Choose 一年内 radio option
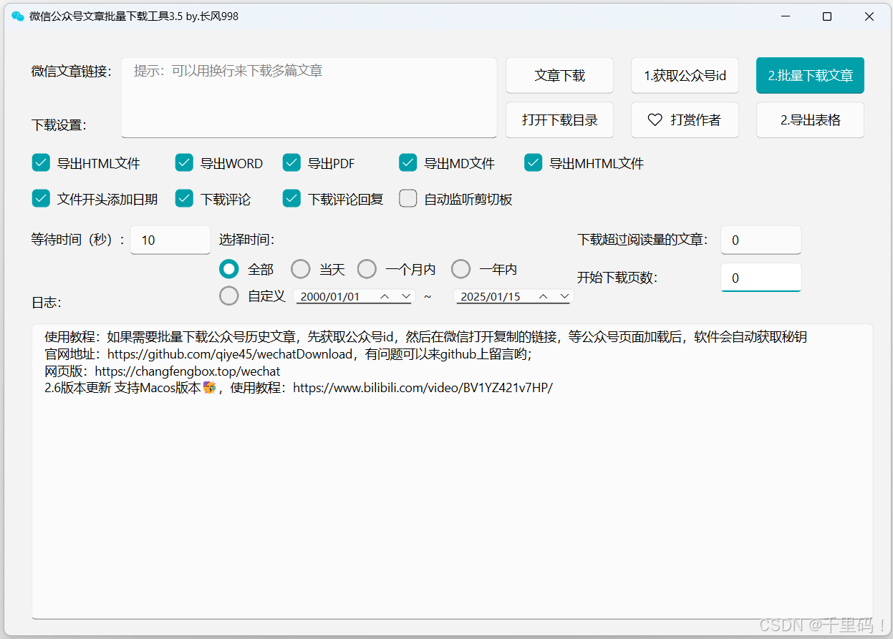 tap(461, 269)
